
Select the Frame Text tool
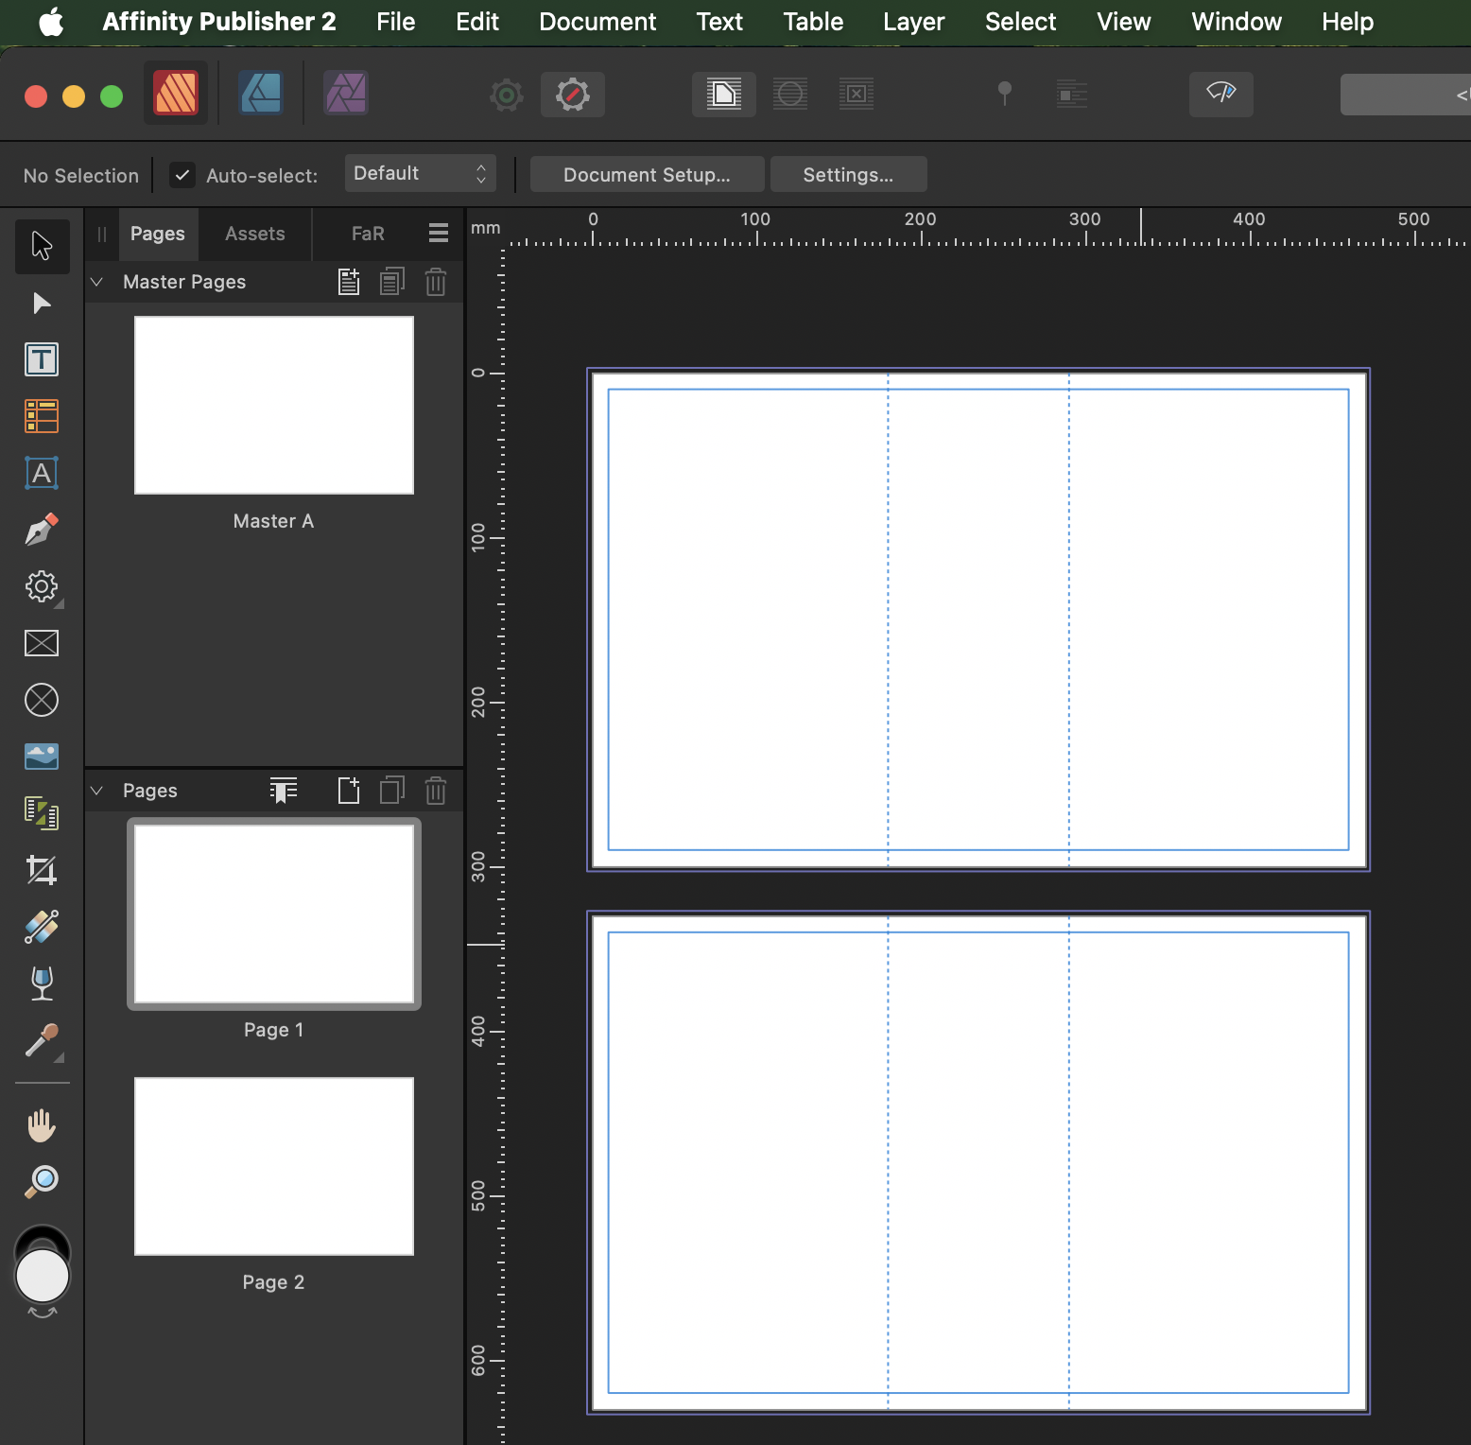[x=42, y=359]
